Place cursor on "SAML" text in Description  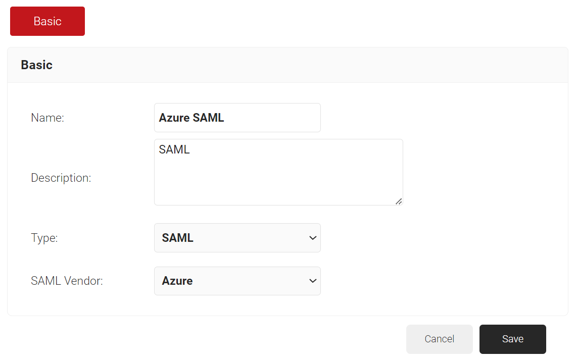tap(174, 149)
